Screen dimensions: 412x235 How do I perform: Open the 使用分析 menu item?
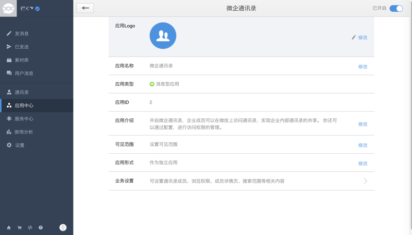click(37, 132)
